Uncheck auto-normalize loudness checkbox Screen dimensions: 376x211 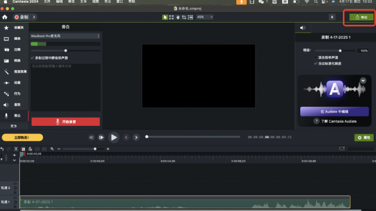pos(316,64)
